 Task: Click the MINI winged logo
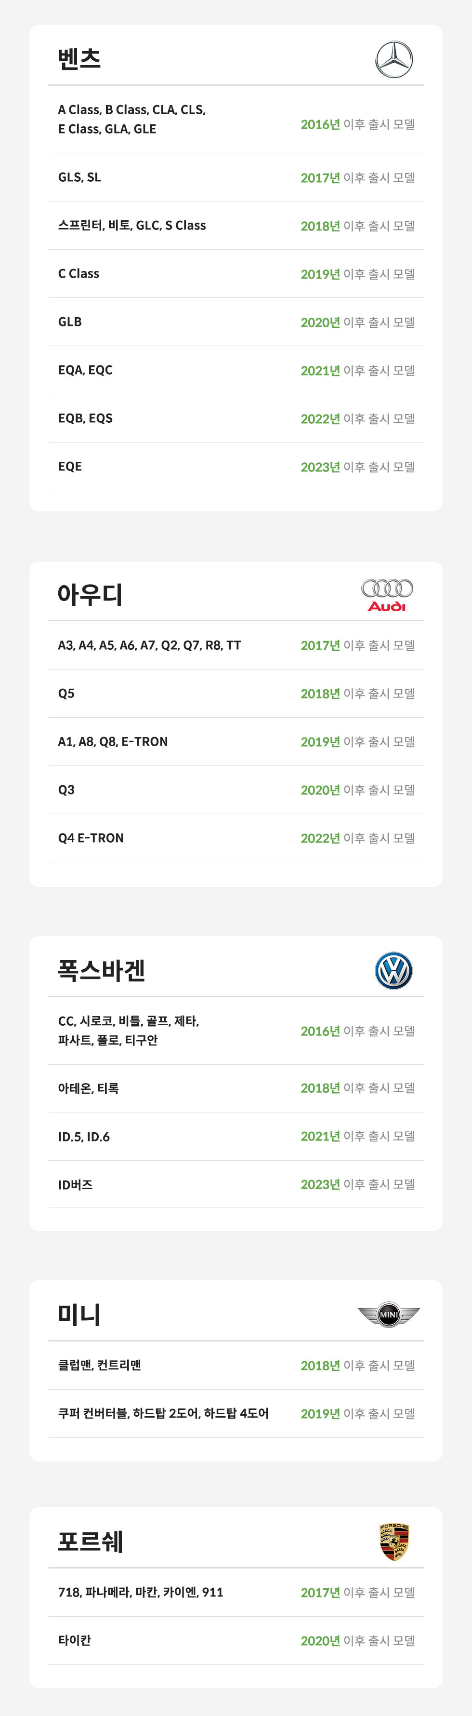(389, 1314)
